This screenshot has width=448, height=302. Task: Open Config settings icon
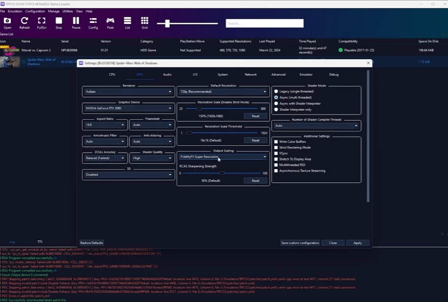(x=93, y=22)
